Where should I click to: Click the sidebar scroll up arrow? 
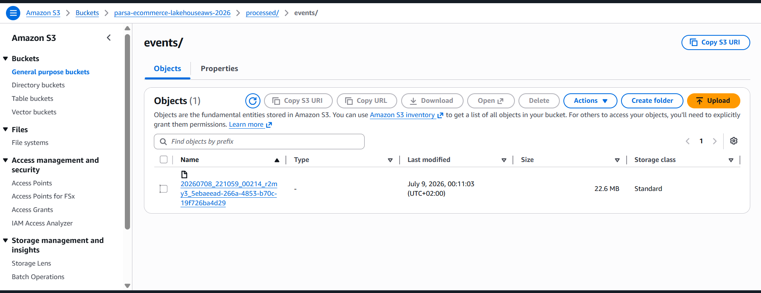(127, 28)
